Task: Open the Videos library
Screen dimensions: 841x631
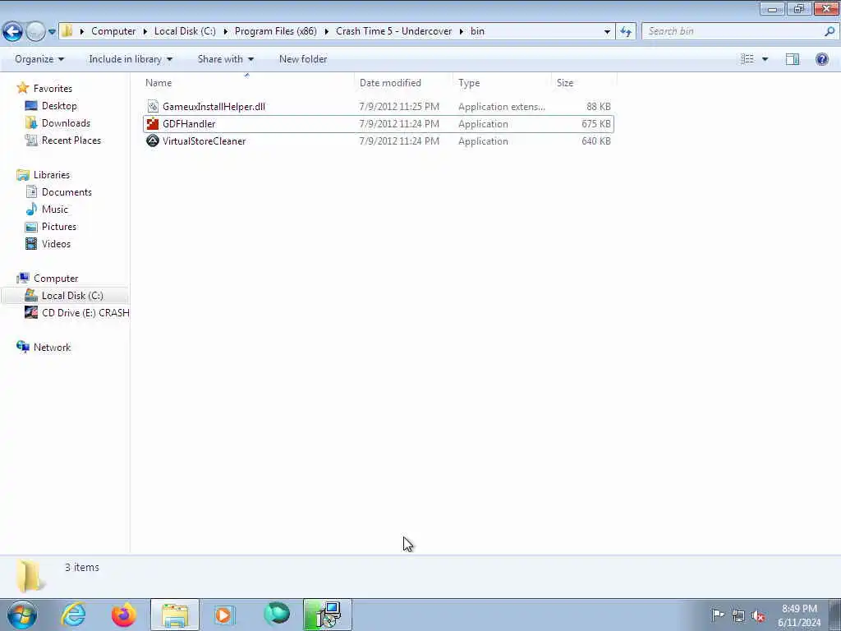Action: click(56, 243)
